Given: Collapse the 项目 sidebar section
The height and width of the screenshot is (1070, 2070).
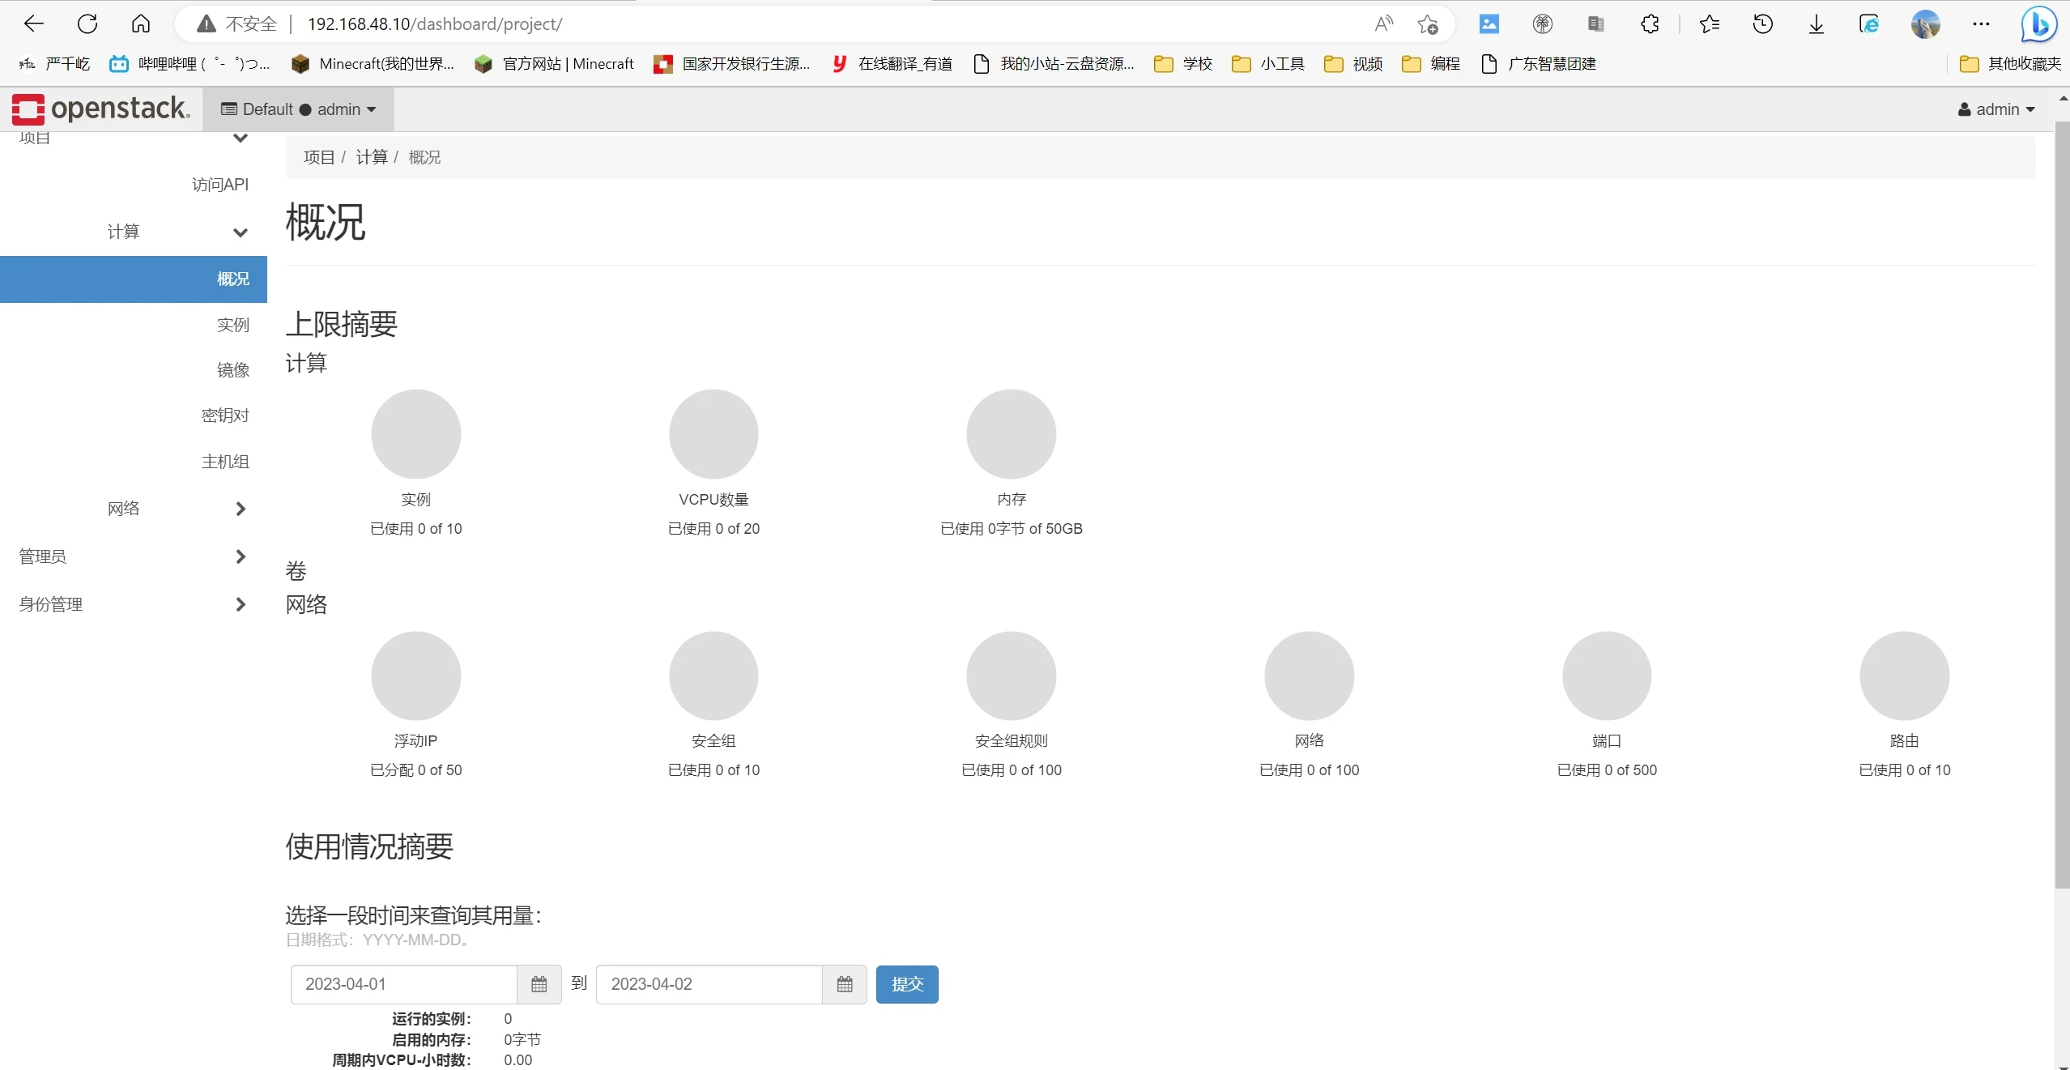Looking at the screenshot, I should click(134, 138).
